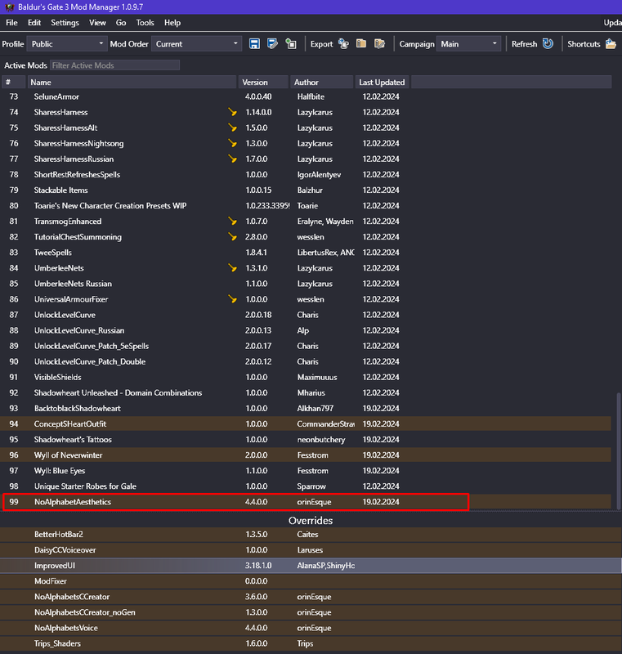The width and height of the screenshot is (622, 654).
Task: Select the Wyll: Blue Eyes row
Action: pos(307,471)
